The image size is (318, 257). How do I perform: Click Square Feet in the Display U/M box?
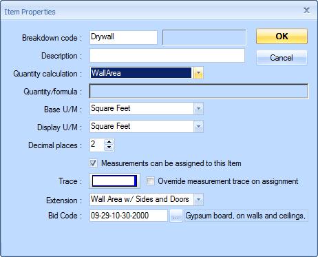click(x=111, y=126)
